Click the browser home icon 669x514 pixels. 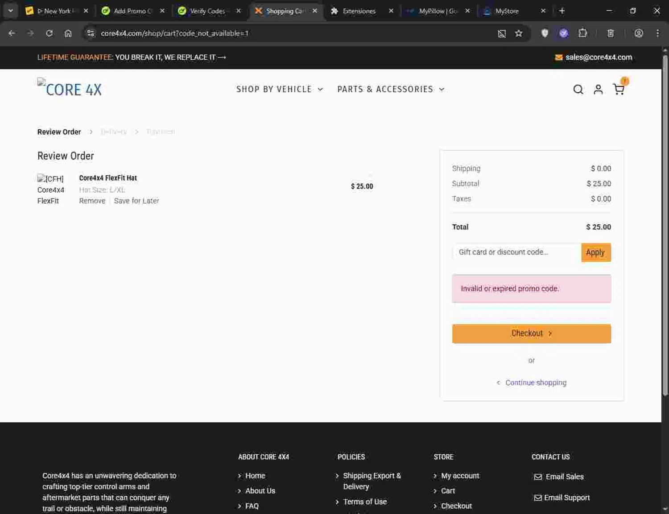point(68,33)
